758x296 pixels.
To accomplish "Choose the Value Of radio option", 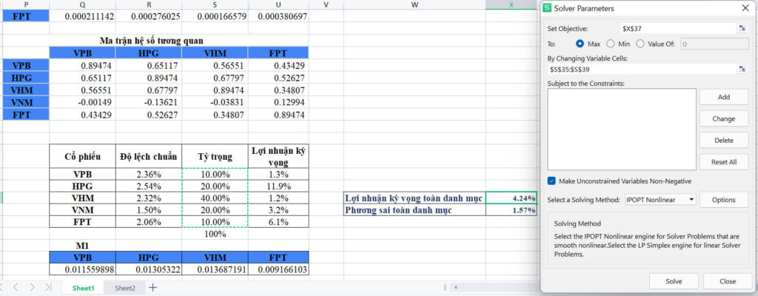I will (640, 44).
